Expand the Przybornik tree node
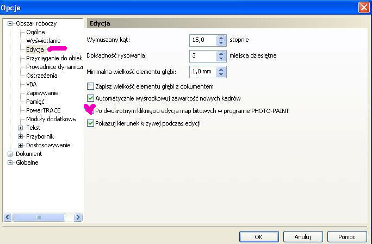Screen dimensions: 372x244 pyautogui.click(x=21, y=136)
